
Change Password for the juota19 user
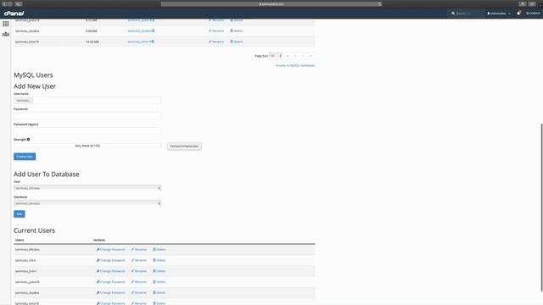pos(111,282)
